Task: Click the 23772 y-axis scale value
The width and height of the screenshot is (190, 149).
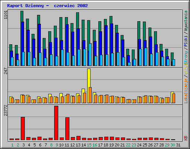Action: pyautogui.click(x=6, y=111)
